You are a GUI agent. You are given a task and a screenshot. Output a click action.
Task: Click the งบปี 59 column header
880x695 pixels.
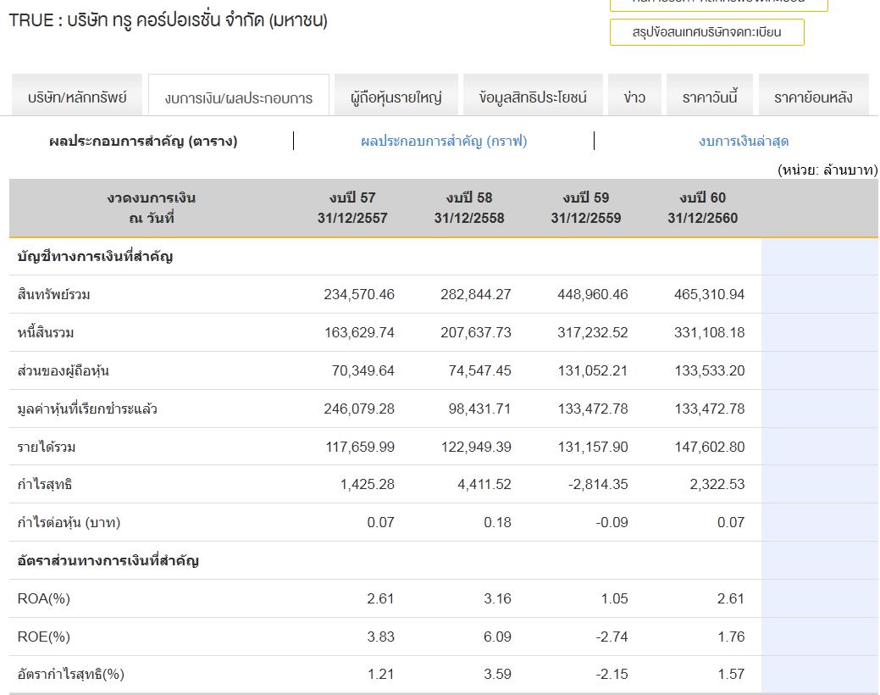586,208
